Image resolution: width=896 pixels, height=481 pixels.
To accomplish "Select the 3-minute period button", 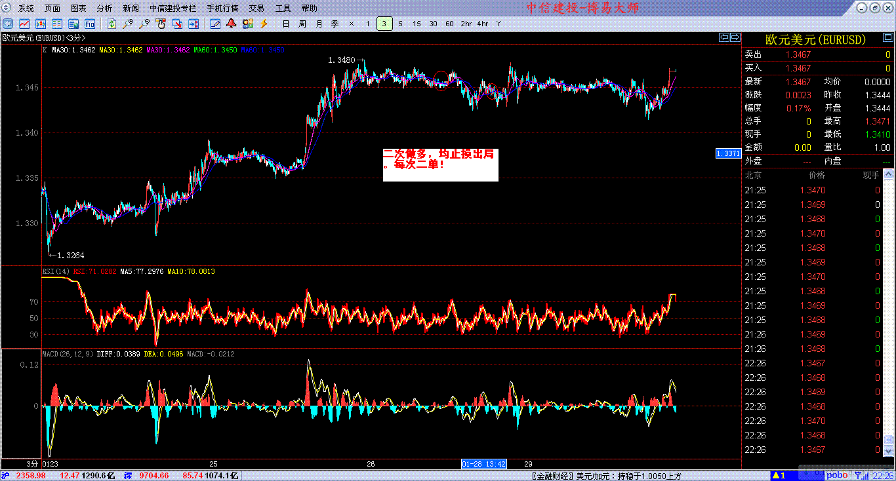I will click(x=384, y=24).
